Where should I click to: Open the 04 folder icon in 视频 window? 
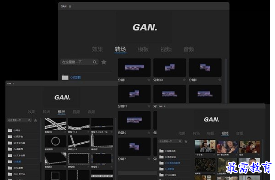coord(161,169)
